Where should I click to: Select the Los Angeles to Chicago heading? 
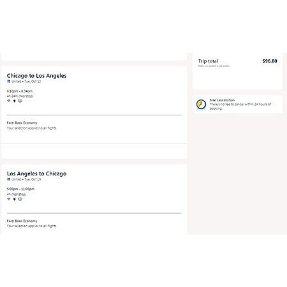(36, 173)
